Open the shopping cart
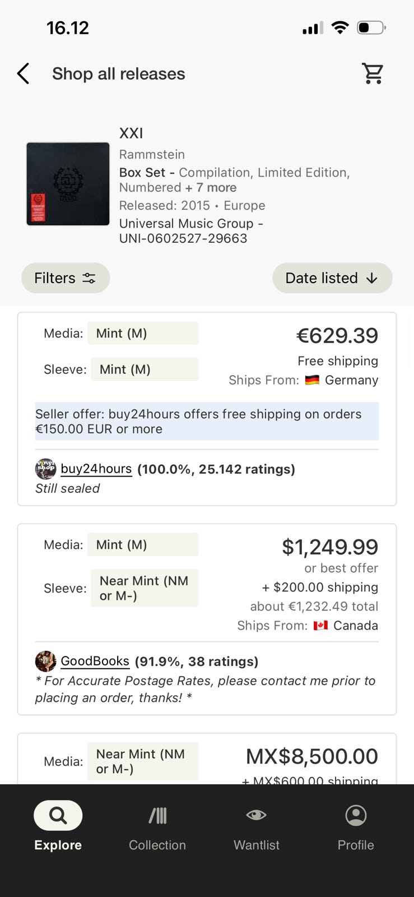The image size is (414, 897). (373, 73)
